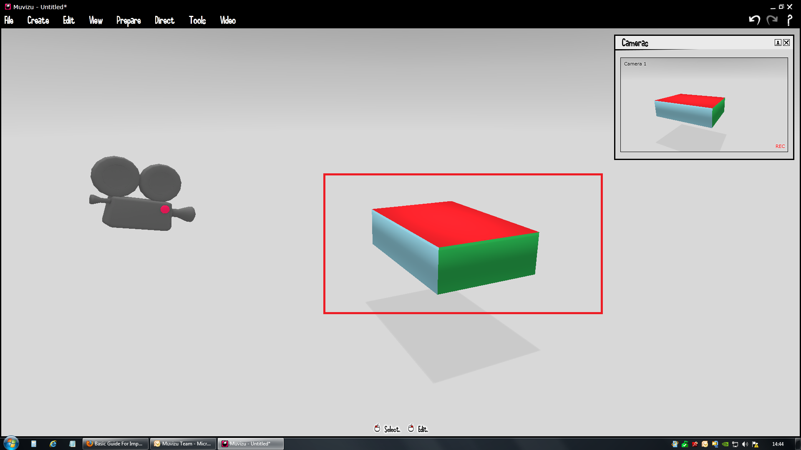
Task: Open the Prepare menu
Action: click(x=128, y=21)
